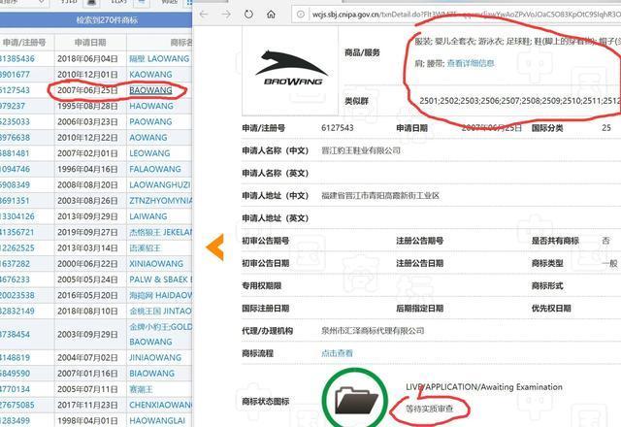621x427 pixels.
Task: Open the LAOWANGHUZI trademark entry
Action: pyautogui.click(x=159, y=185)
